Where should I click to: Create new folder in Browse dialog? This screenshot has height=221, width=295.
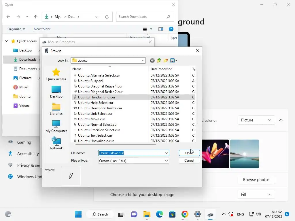click(x=166, y=60)
